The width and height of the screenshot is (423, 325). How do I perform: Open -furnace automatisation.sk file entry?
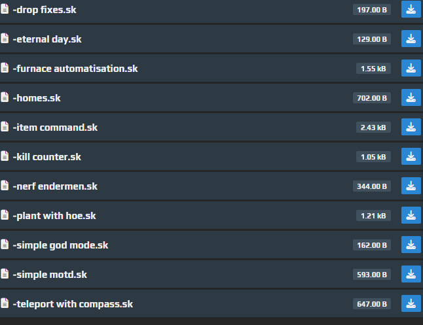[x=75, y=69]
